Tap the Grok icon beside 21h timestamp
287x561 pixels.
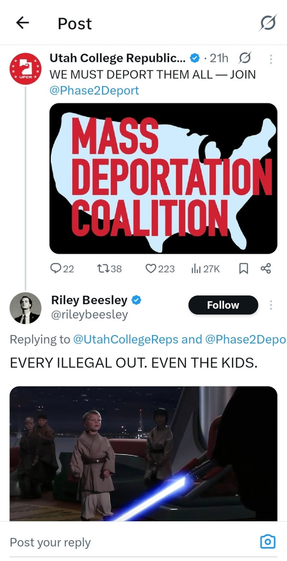[244, 58]
